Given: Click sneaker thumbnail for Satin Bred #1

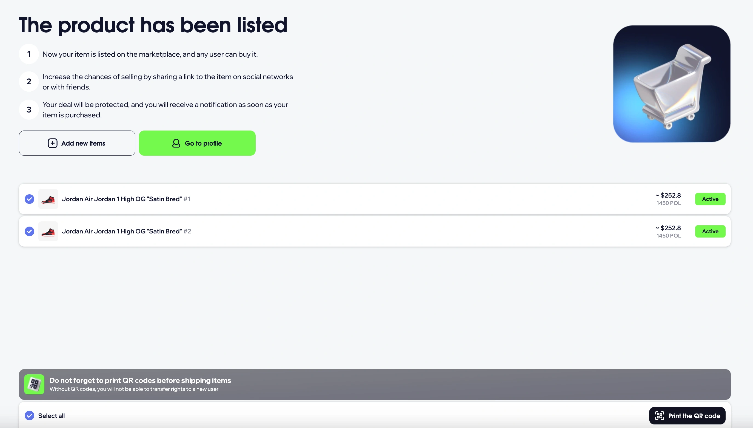Looking at the screenshot, I should [x=48, y=199].
